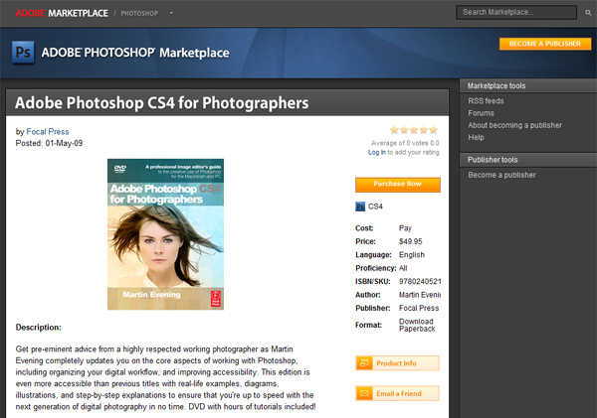Open the Forums link
Image resolution: width=597 pixels, height=418 pixels.
[x=481, y=113]
